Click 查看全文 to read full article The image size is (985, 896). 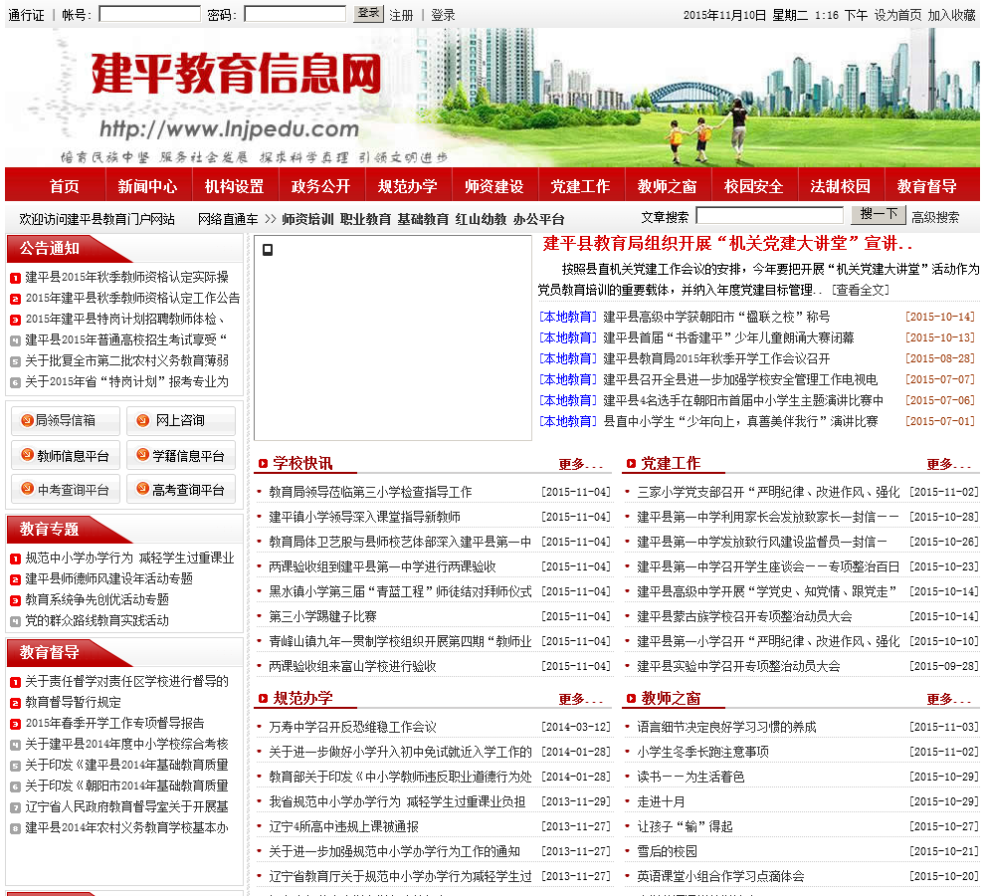coord(860,290)
